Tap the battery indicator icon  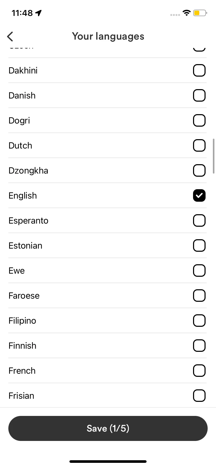click(x=200, y=13)
